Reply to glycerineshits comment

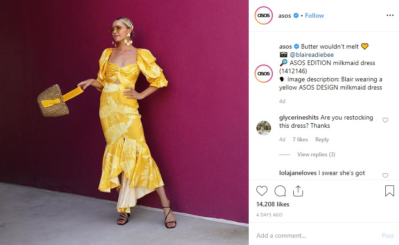point(322,140)
